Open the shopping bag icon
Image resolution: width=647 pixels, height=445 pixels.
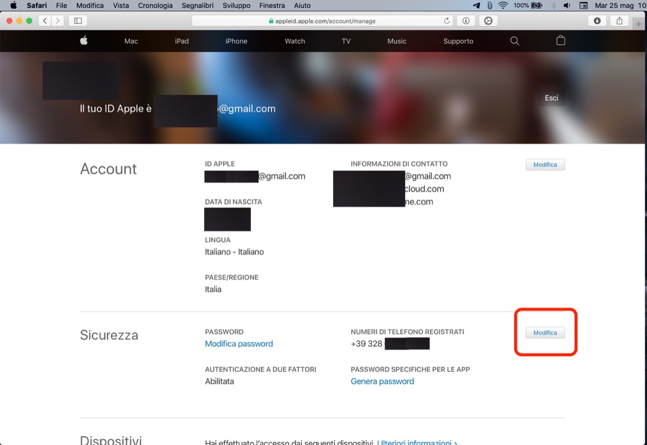[x=560, y=40]
